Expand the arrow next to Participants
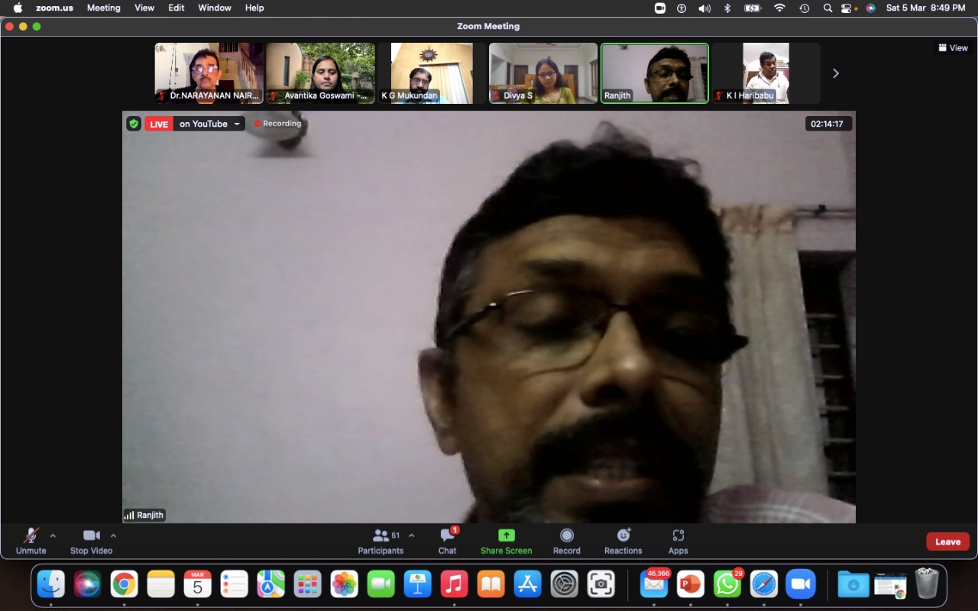 (412, 535)
